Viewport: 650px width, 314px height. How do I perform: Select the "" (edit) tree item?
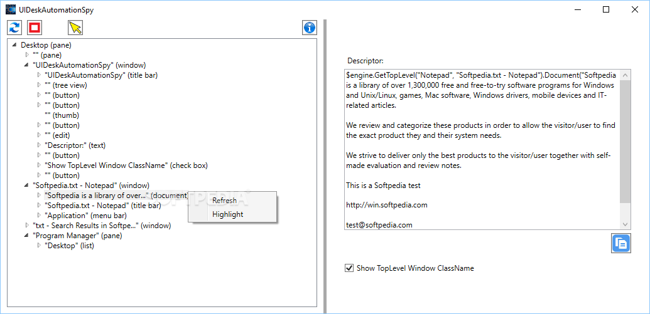pyautogui.click(x=57, y=135)
